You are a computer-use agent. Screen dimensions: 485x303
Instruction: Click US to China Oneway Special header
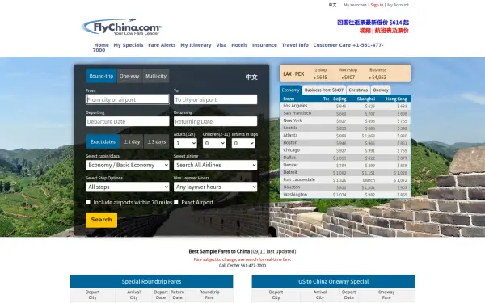pos(333,281)
